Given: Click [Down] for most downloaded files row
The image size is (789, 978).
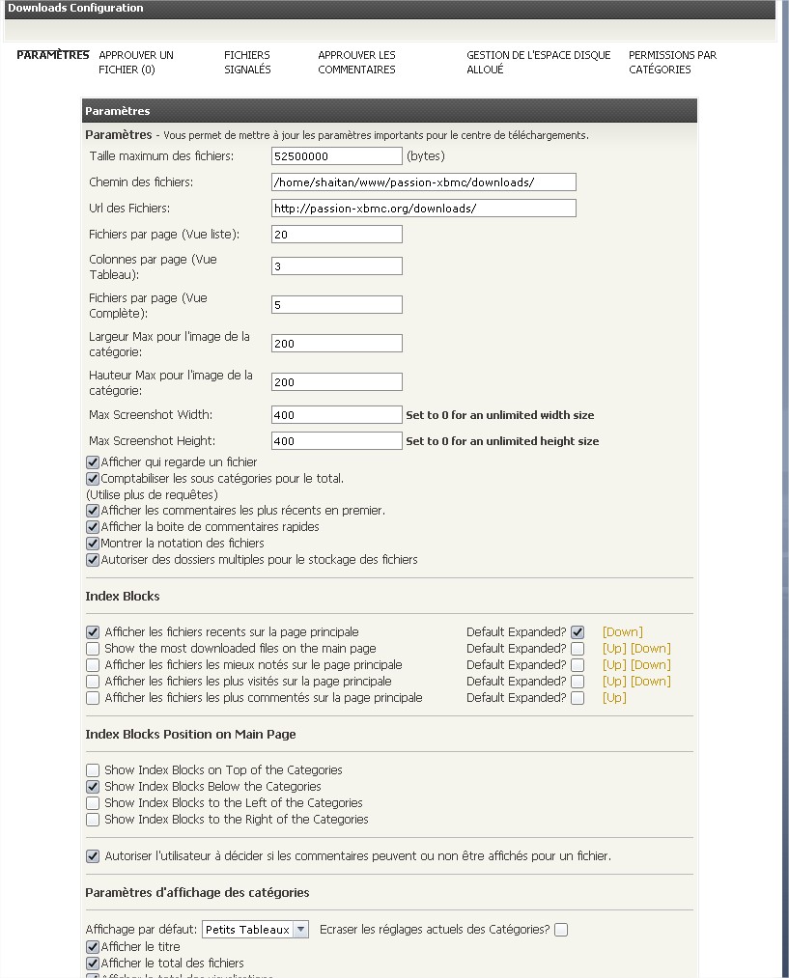Looking at the screenshot, I should coord(651,649).
